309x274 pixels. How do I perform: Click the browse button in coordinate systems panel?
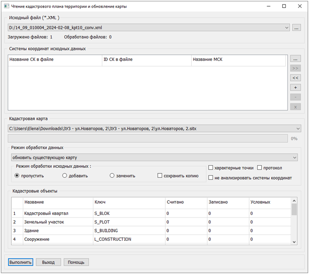(295, 59)
